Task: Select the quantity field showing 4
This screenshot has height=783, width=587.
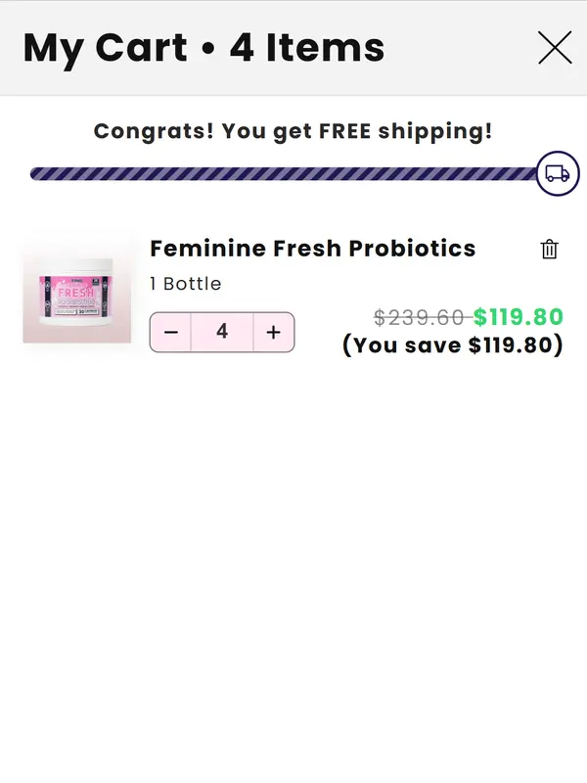Action: (x=222, y=333)
